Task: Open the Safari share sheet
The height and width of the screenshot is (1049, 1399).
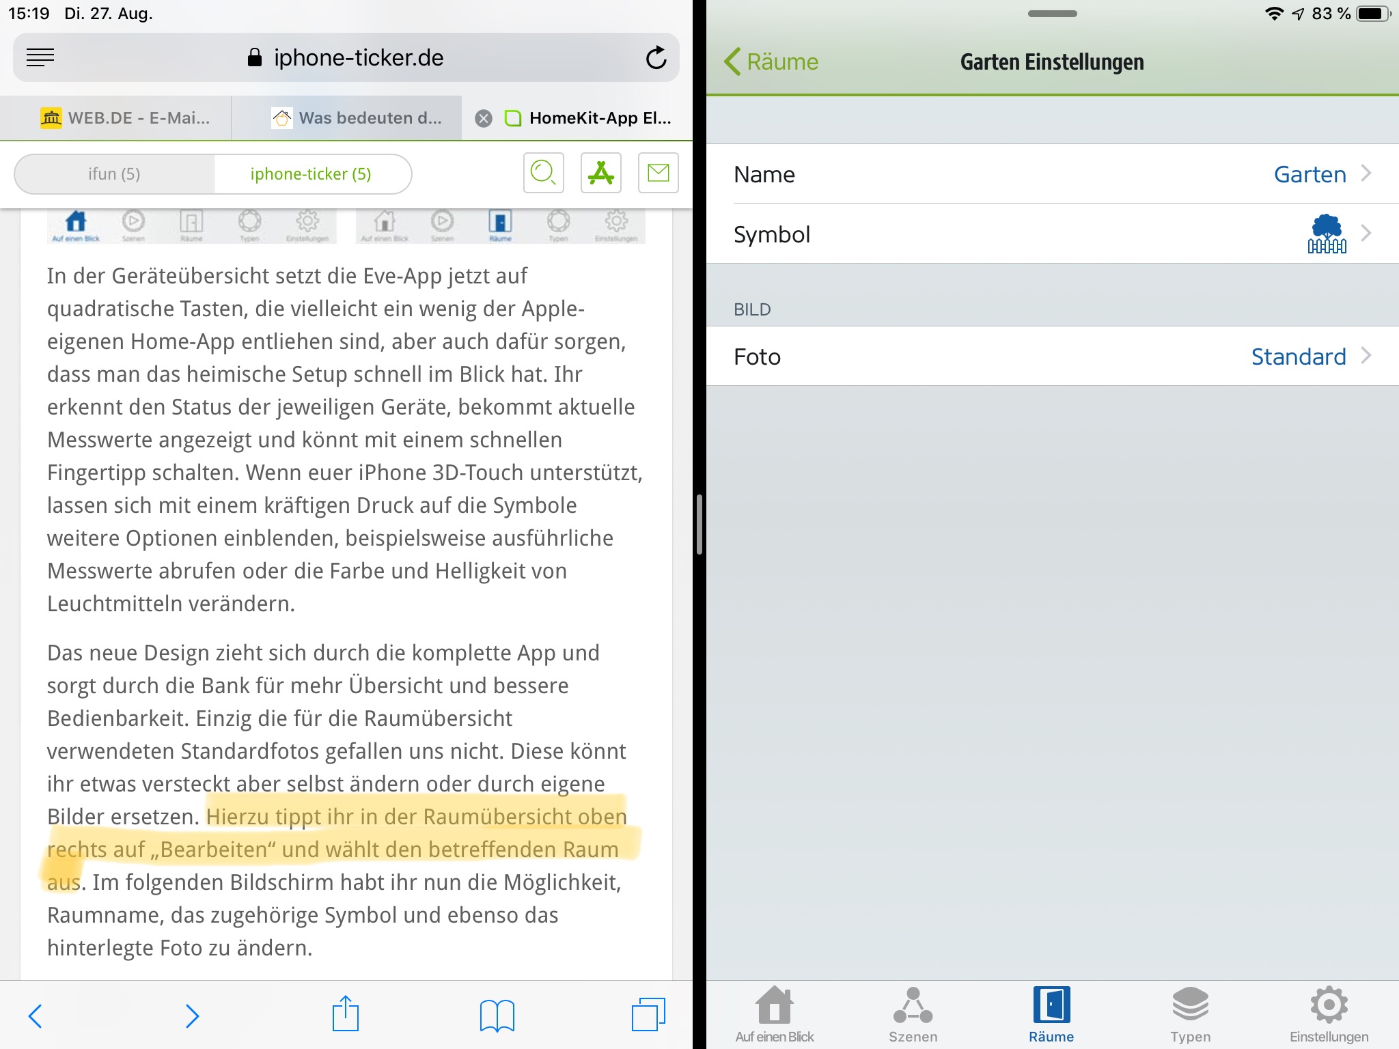Action: tap(346, 1013)
